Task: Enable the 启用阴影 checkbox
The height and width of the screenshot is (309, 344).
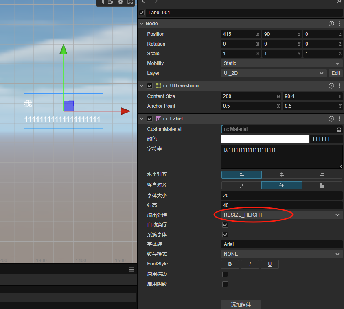Action: pos(225,284)
